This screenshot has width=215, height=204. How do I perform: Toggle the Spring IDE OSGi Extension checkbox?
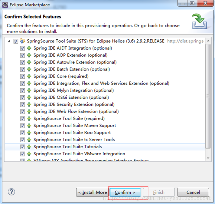tap(22, 97)
